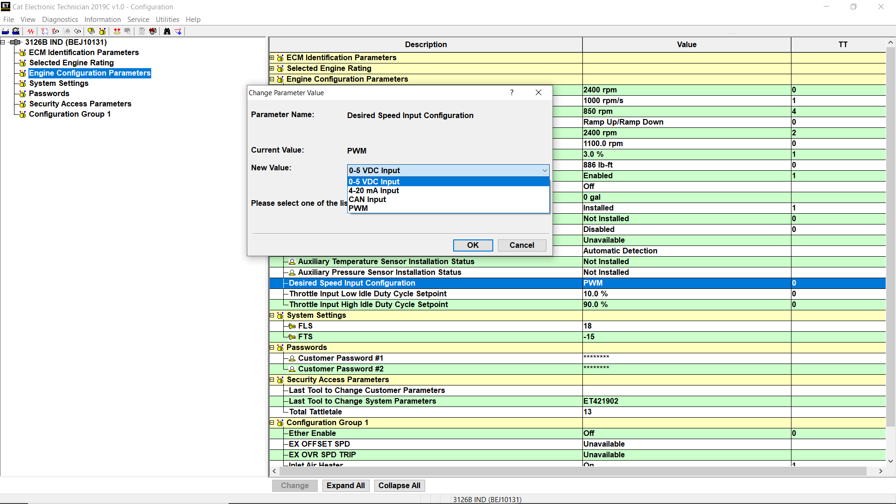Open the Diagnostics menu

[60, 20]
